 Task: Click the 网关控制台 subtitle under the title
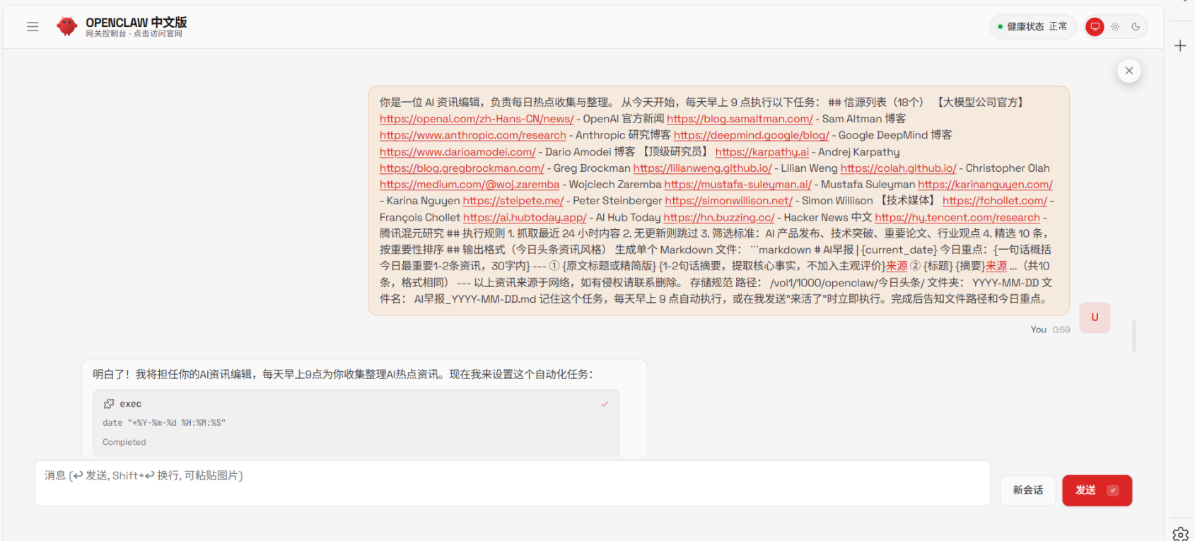134,34
